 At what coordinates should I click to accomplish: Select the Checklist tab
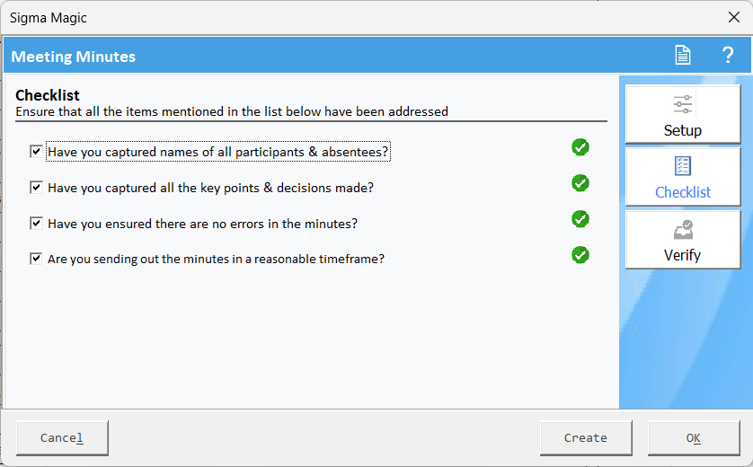click(683, 178)
